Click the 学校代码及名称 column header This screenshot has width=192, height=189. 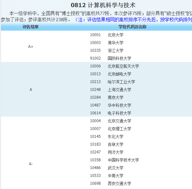click(x=132, y=27)
